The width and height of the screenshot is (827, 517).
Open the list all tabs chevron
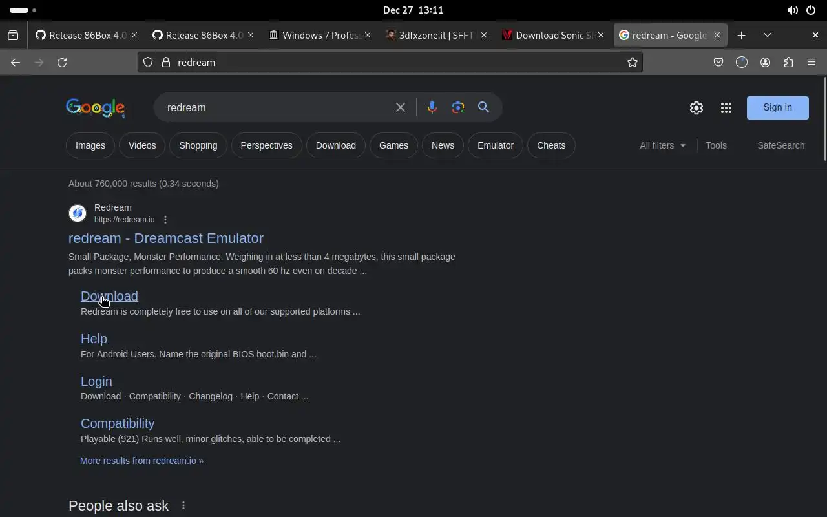(768, 36)
